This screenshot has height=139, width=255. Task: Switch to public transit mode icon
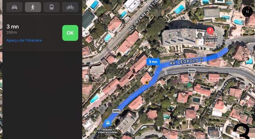tap(52, 7)
